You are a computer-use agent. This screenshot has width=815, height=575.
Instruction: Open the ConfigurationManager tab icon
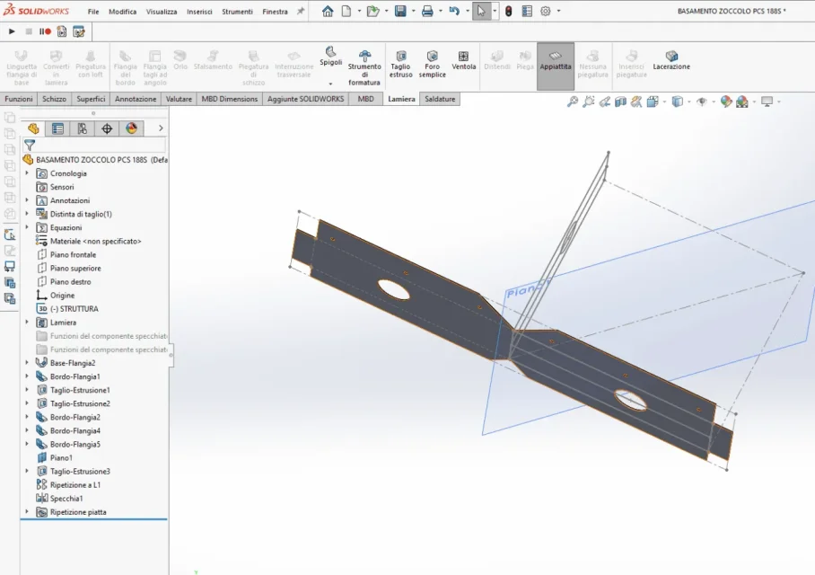tap(82, 128)
